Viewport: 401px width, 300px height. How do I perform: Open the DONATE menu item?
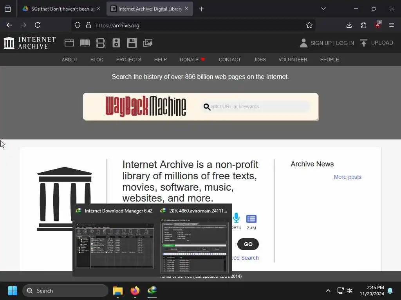click(192, 60)
